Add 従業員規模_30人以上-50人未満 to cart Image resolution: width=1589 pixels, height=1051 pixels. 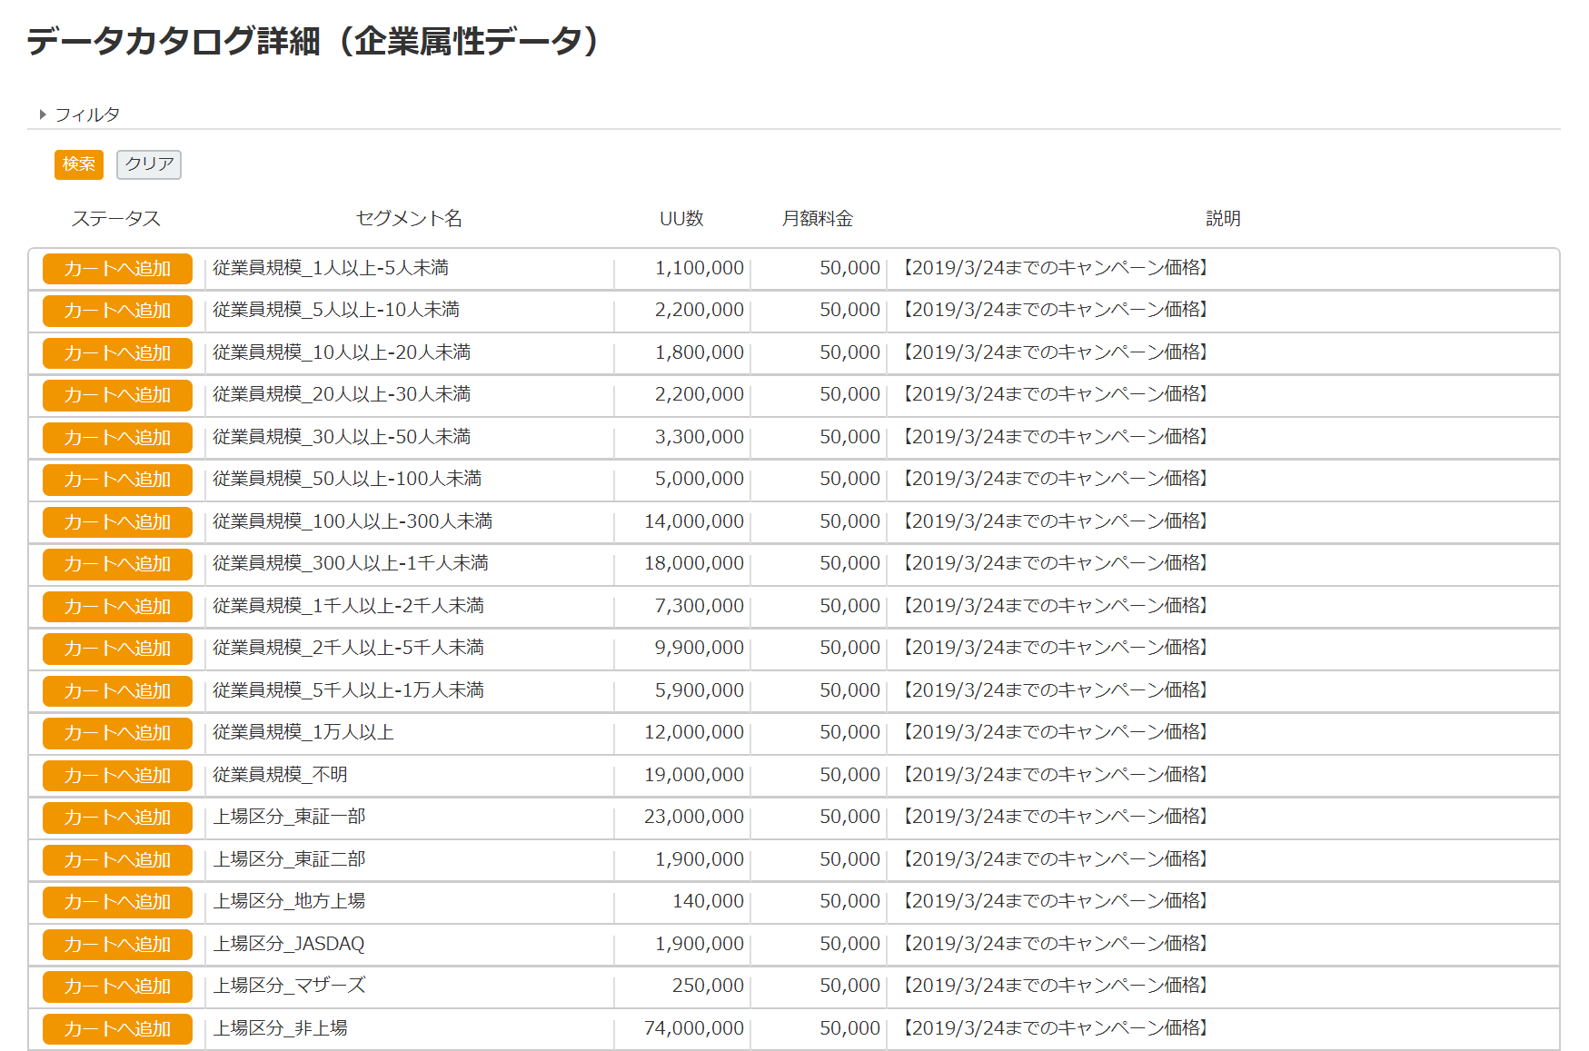tap(115, 437)
